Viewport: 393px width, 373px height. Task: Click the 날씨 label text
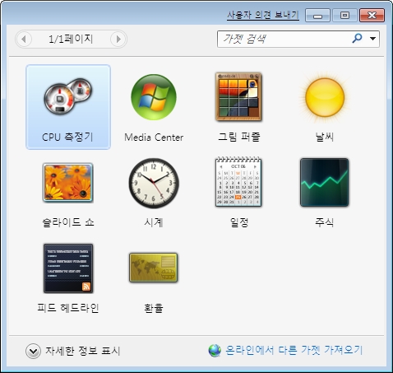tap(325, 137)
